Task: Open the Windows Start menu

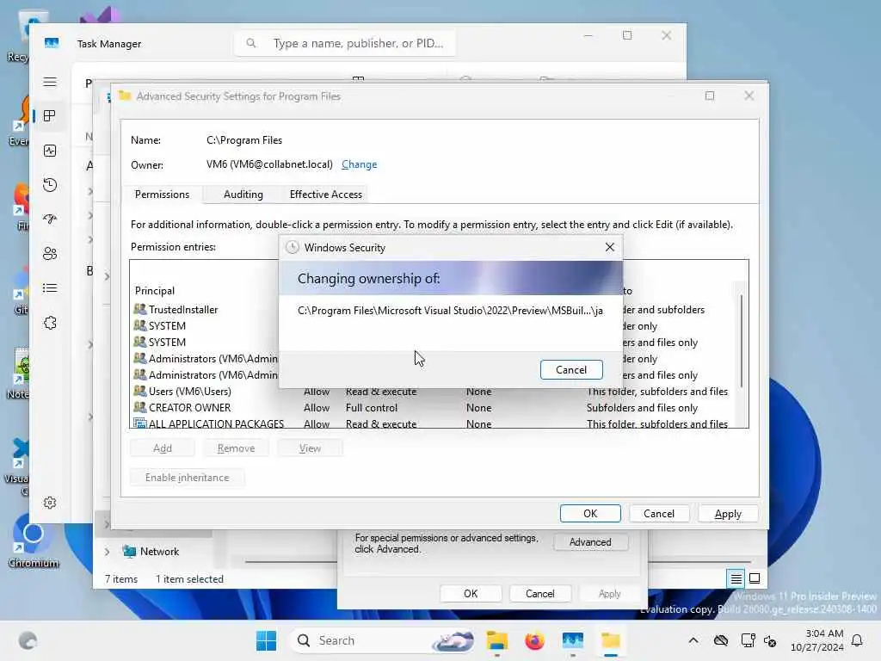Action: (267, 640)
